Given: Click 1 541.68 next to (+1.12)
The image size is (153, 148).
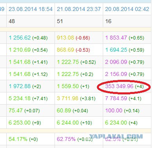Looking at the screenshot, I should click(20, 74).
